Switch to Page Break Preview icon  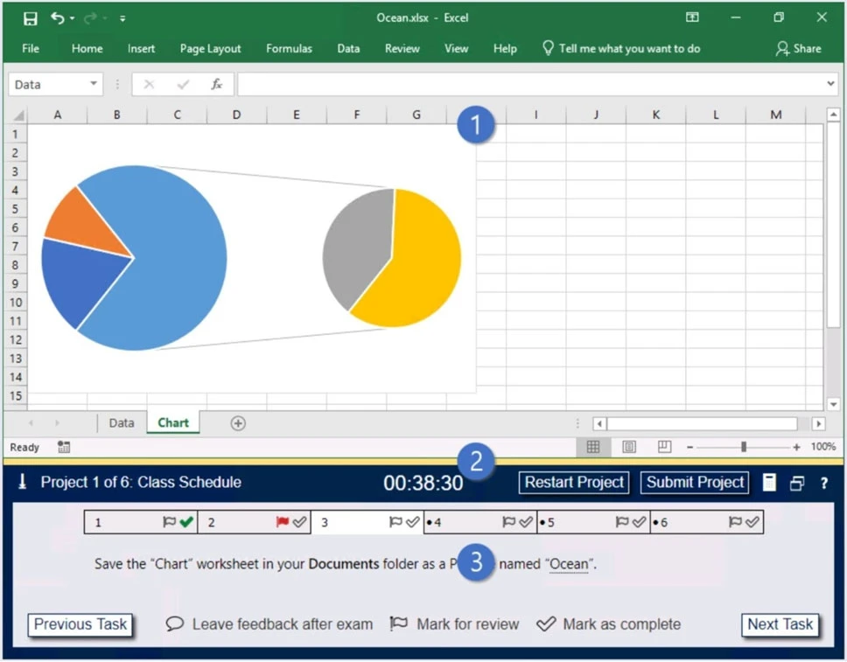[664, 447]
